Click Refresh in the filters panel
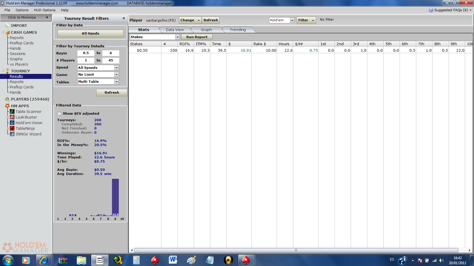The height and width of the screenshot is (266, 474). click(x=112, y=93)
